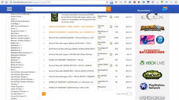Tick the checkbox of the GolderGame row

coord(44,54)
